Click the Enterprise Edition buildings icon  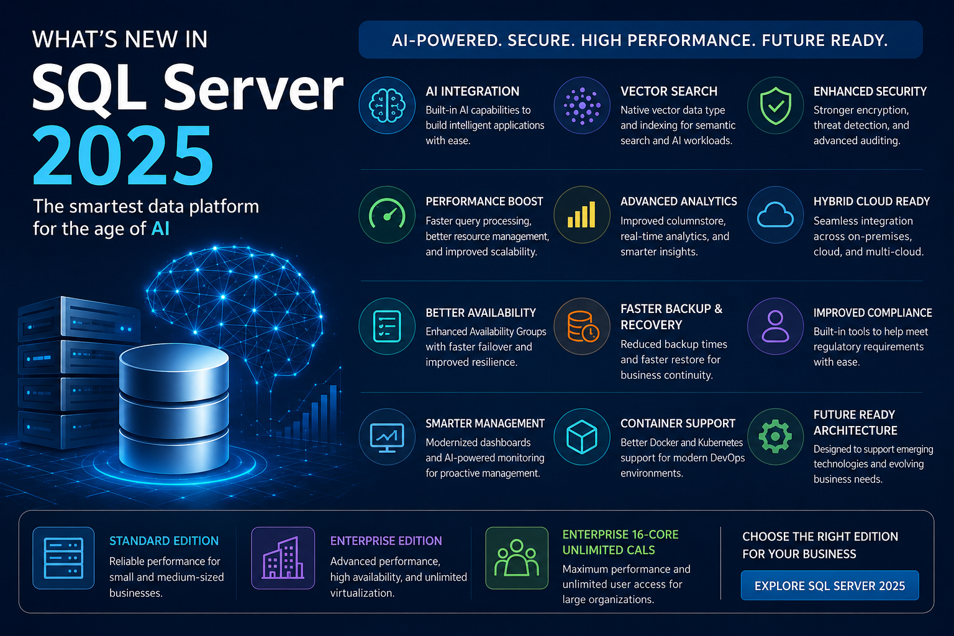tap(283, 558)
